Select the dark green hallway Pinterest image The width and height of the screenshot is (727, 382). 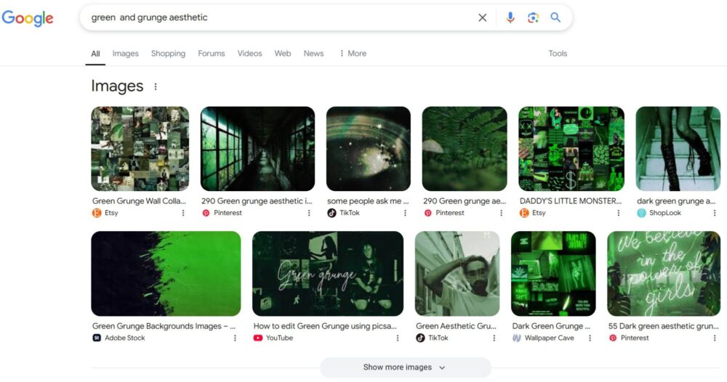(x=257, y=149)
